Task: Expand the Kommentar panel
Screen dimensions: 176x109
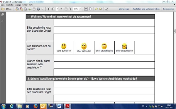Action: pyautogui.click(x=168, y=9)
